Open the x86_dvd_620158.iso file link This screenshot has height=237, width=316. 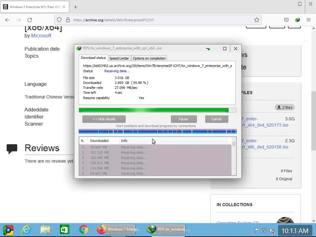[265, 144]
